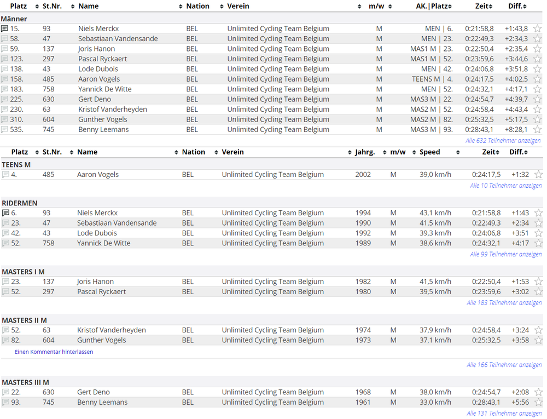Show all 99 Teilnehmer in RIDERMEN

[506, 255]
